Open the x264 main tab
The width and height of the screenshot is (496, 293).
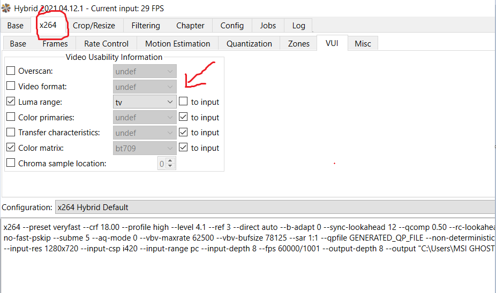(x=48, y=25)
